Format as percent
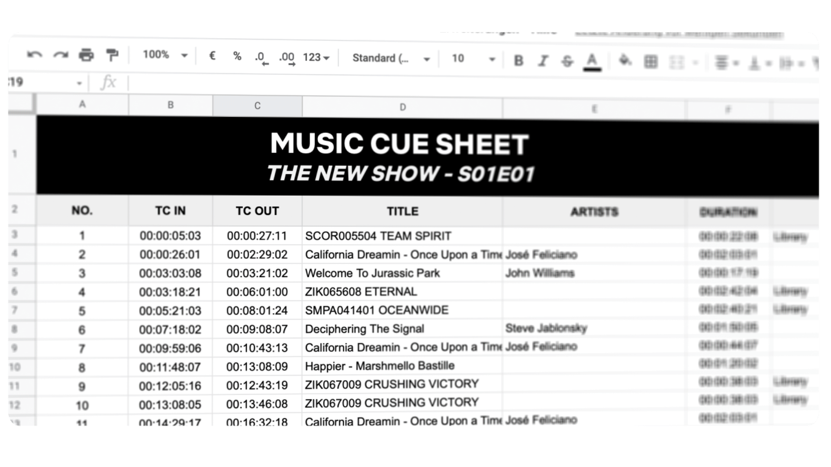 (237, 56)
